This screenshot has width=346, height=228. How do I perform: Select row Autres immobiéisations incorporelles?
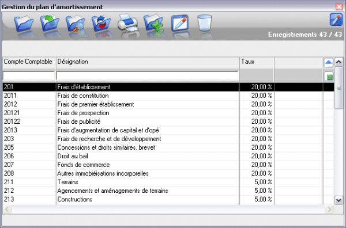pyautogui.click(x=168, y=173)
